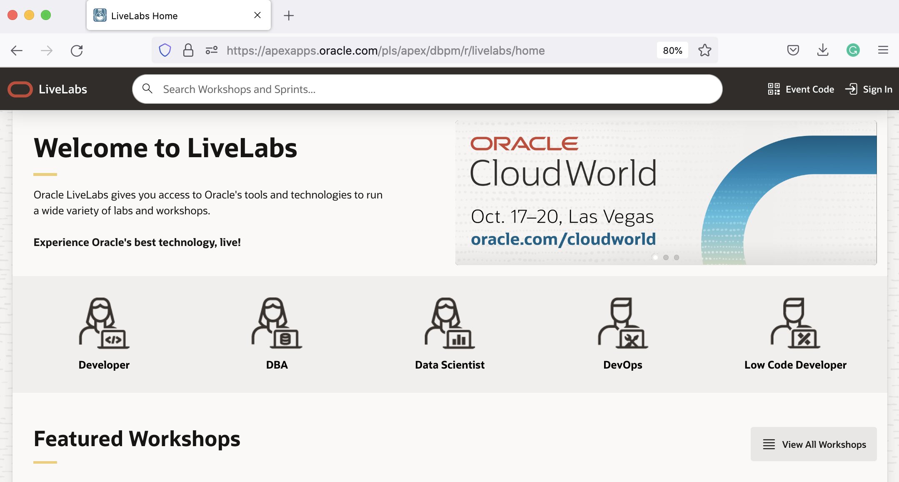The image size is (899, 482).
Task: Open the Data Scientist role icon
Action: coord(449,323)
